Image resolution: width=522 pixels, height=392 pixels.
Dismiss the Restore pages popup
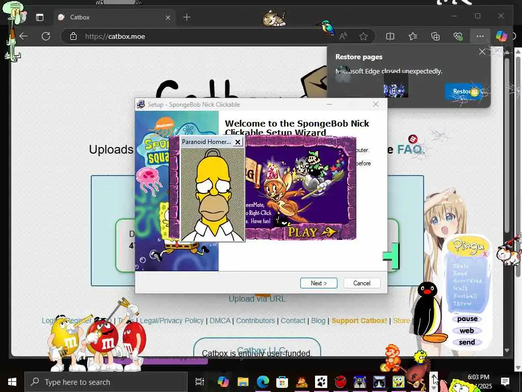click(x=482, y=52)
